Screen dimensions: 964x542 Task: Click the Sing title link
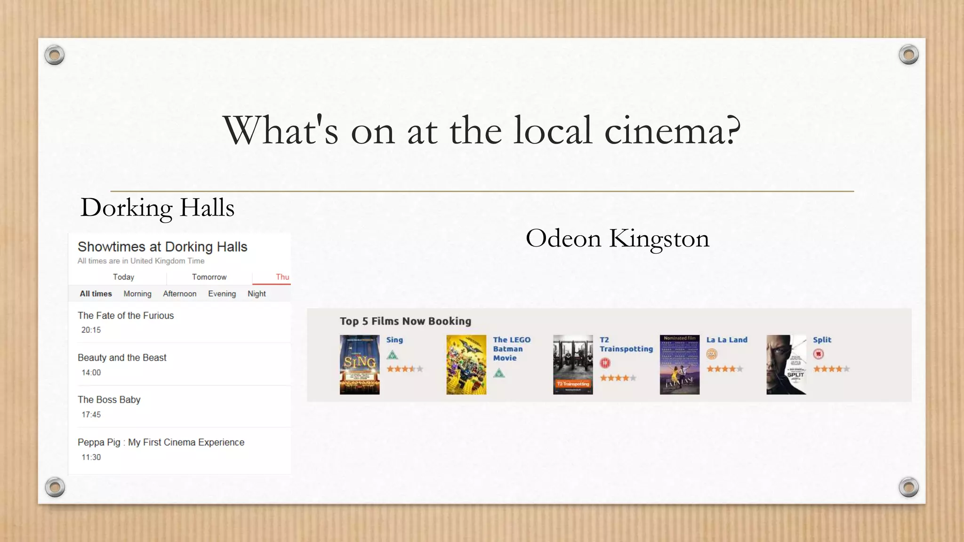tap(394, 340)
